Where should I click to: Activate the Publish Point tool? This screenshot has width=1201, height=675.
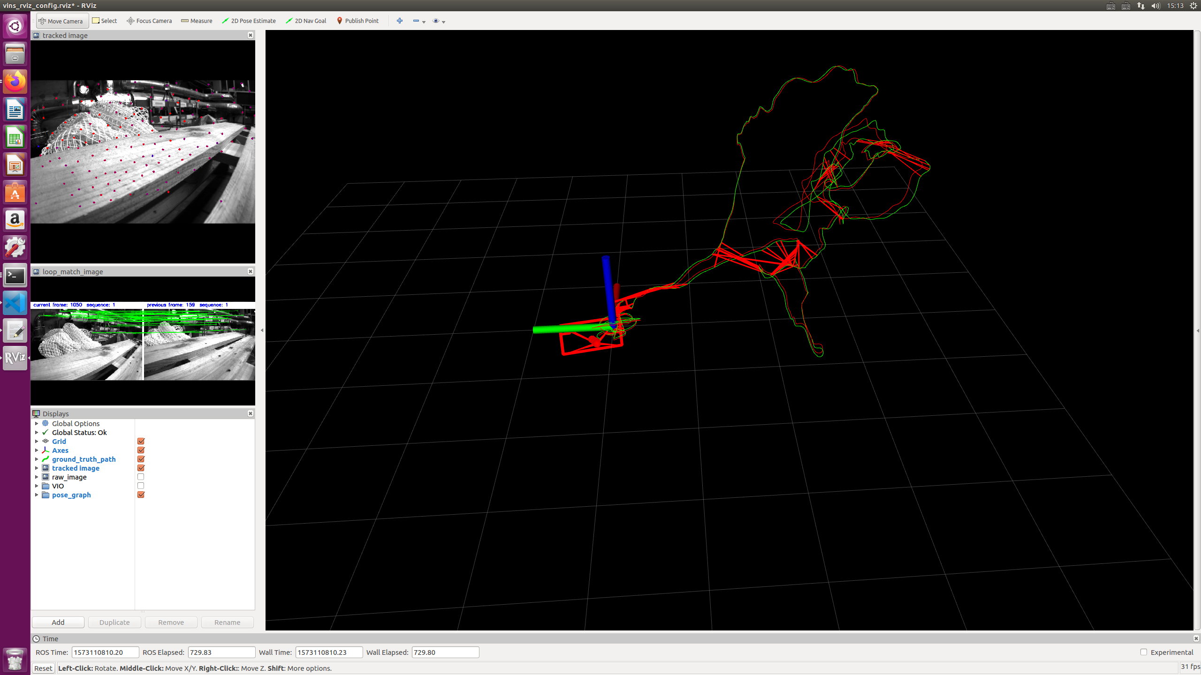pyautogui.click(x=357, y=21)
